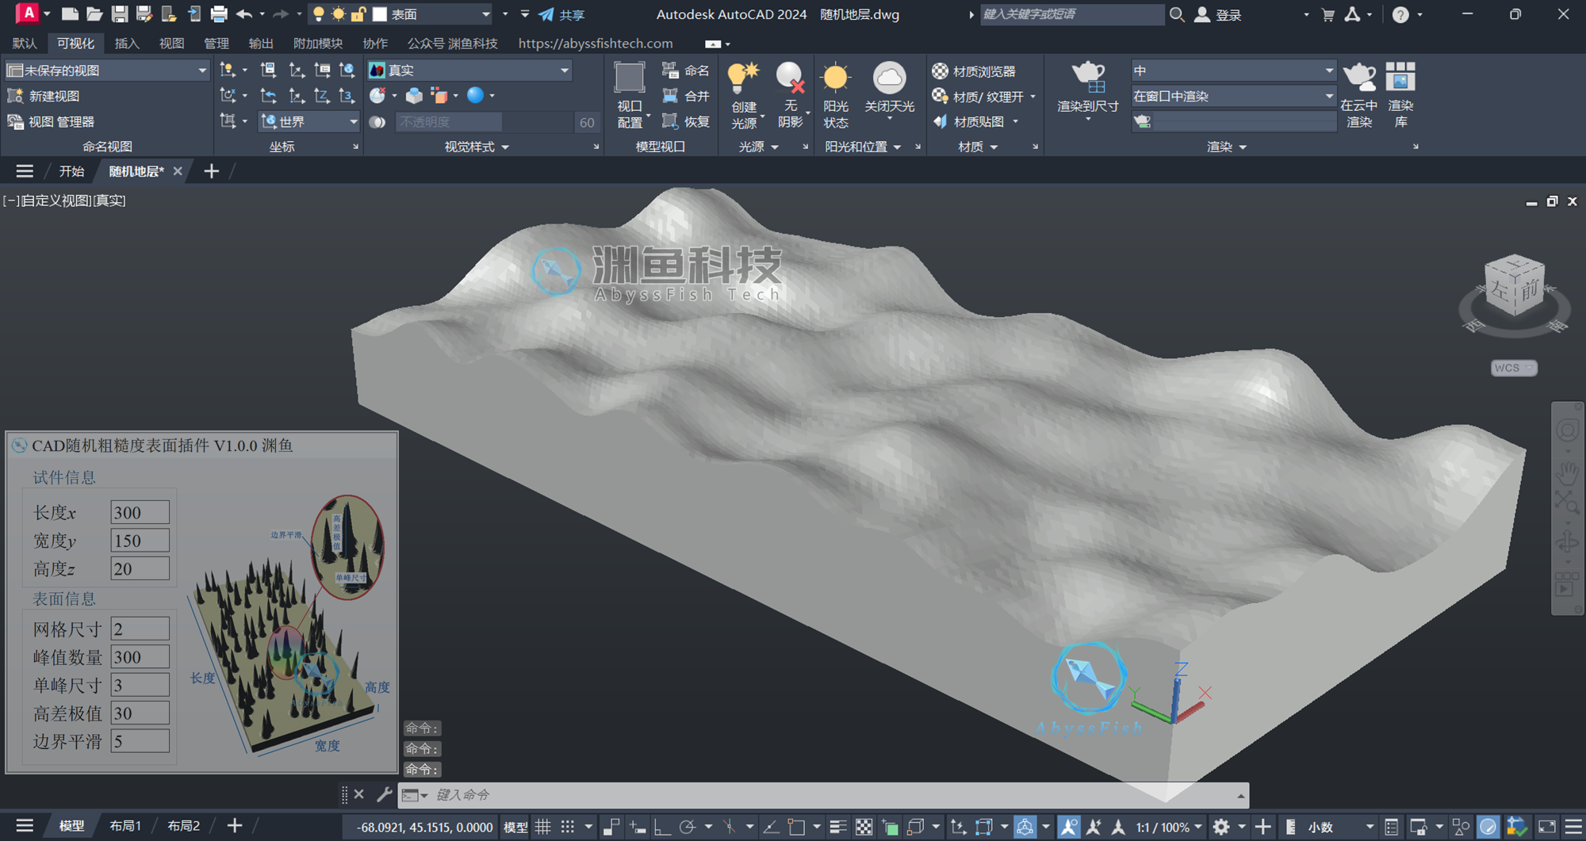1586x841 pixels.
Task: Click the Pan hand tool in navigation bar
Action: coord(1567,473)
